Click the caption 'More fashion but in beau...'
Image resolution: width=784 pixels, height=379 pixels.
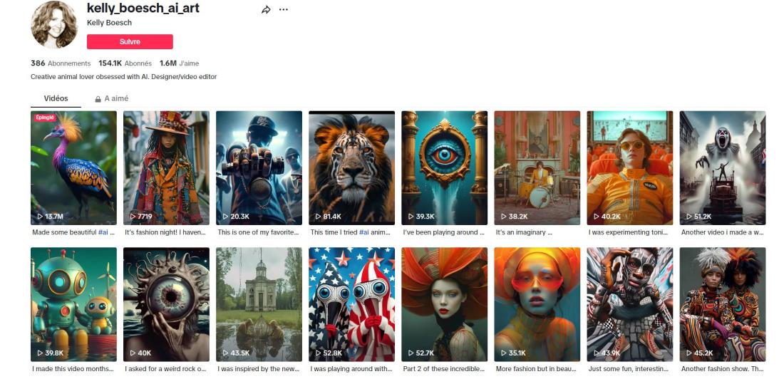(x=537, y=369)
